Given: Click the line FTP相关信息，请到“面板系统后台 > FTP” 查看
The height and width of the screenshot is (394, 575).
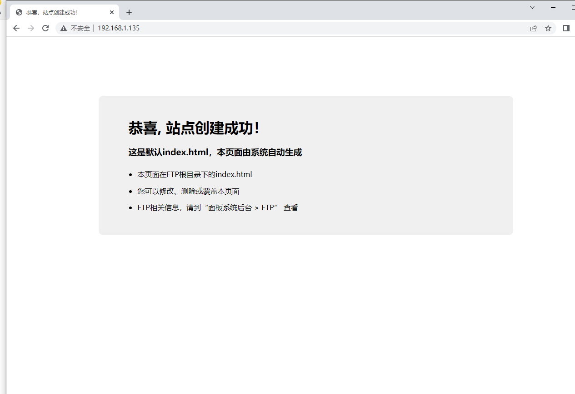Looking at the screenshot, I should (218, 208).
